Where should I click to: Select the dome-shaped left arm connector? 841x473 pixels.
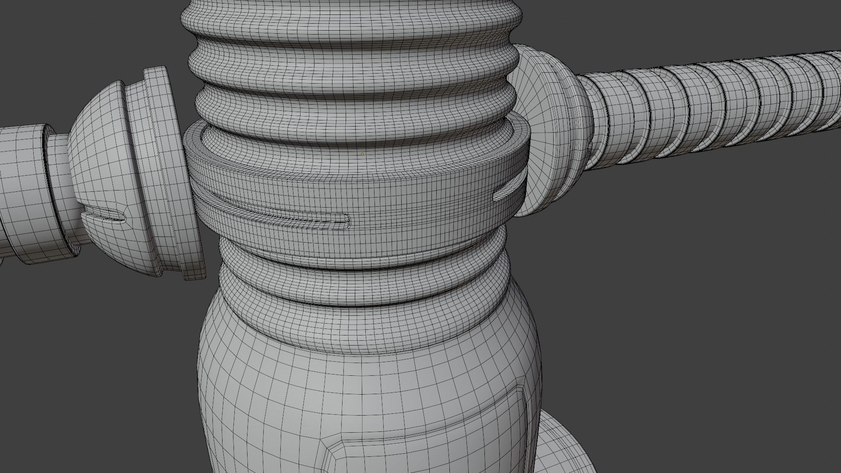(136, 173)
